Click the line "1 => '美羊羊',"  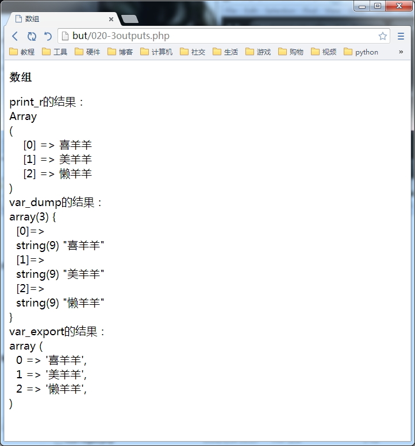[51, 375]
